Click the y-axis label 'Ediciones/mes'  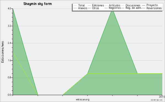pos(2,52)
